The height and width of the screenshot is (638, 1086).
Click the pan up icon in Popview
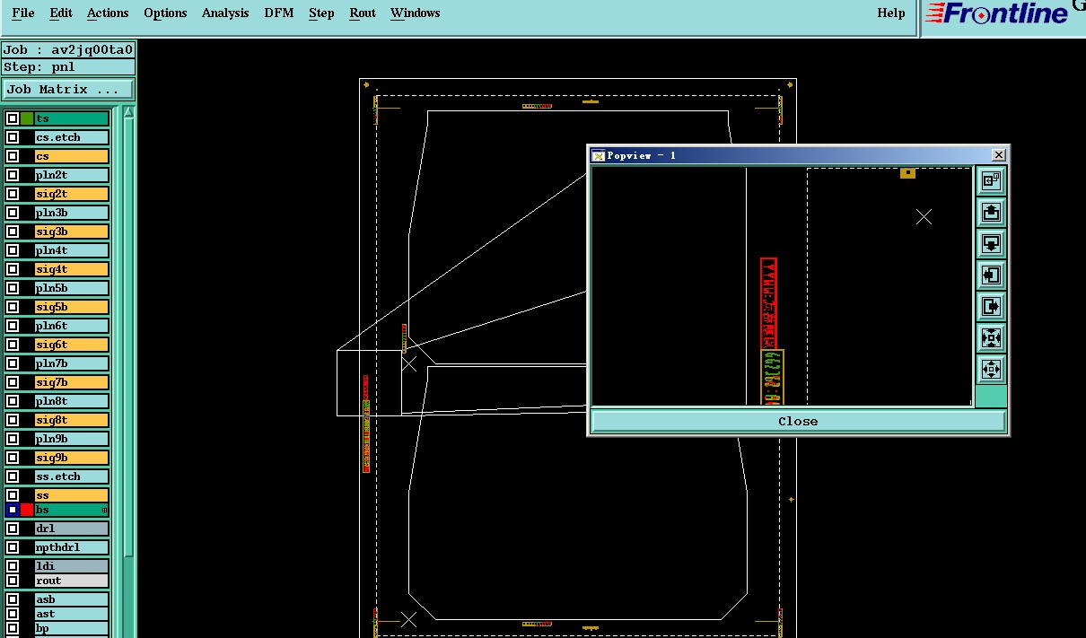tap(991, 213)
